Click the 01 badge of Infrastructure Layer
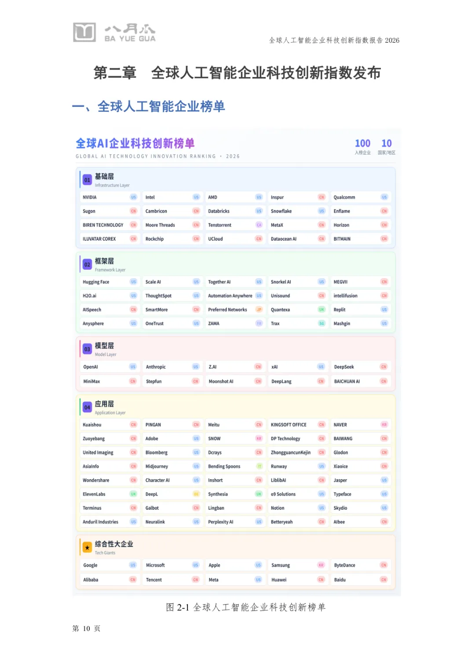Image resolution: width=475 pixels, height=672 pixels. pyautogui.click(x=87, y=180)
